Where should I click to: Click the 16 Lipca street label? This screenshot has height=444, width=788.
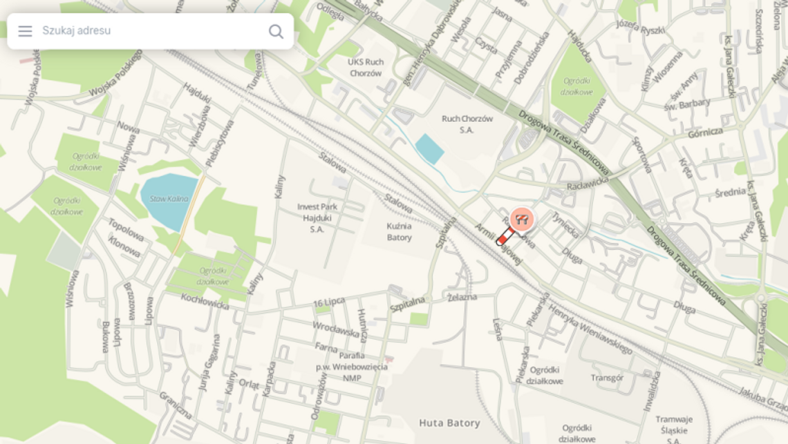pos(329,302)
